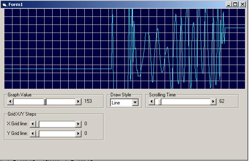Click Graph Value track right of thumb
The width and height of the screenshot is (249, 161).
tap(62, 102)
